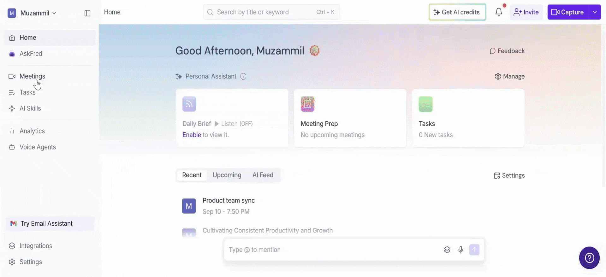Viewport: 606px width, 277px height.
Task: Expand the Capture dropdown arrow
Action: click(x=595, y=12)
